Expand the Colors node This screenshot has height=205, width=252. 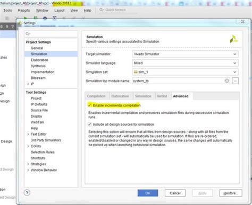(x=28, y=146)
